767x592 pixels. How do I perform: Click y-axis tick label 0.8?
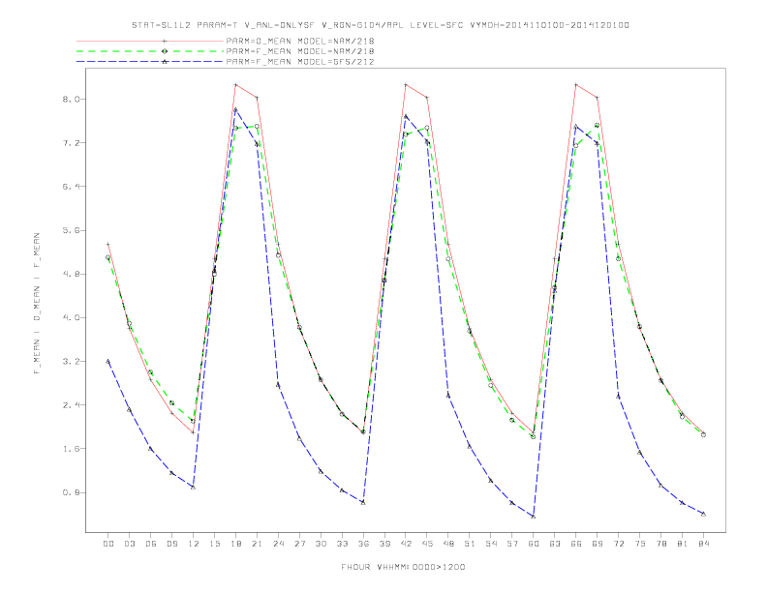click(71, 492)
